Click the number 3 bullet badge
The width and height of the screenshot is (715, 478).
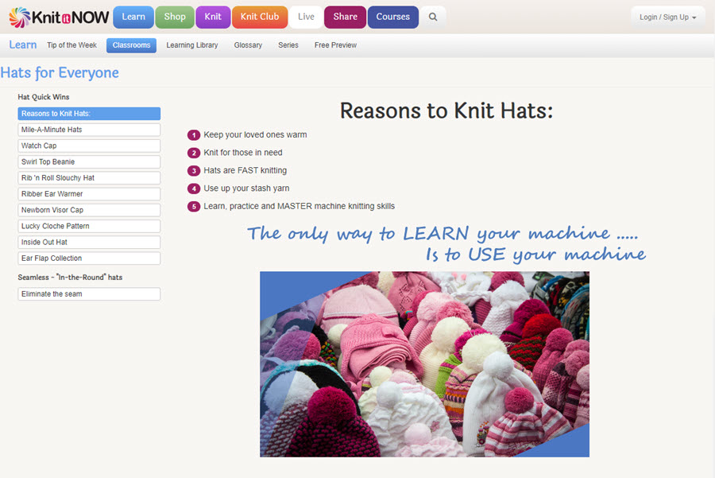pos(194,171)
